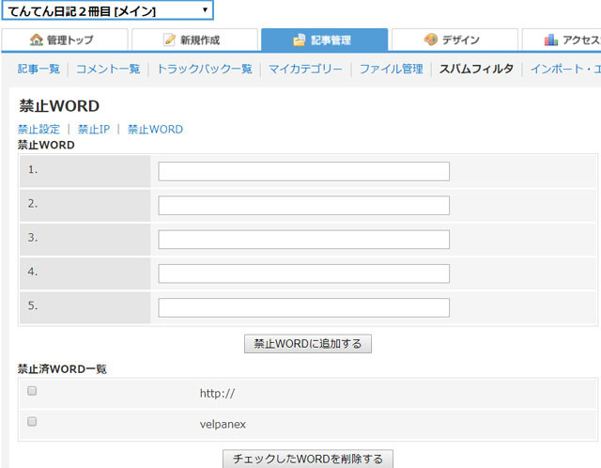Viewport: 601px width, 468px height.
Task: Open the コメント一覧 submenu
Action: [108, 69]
